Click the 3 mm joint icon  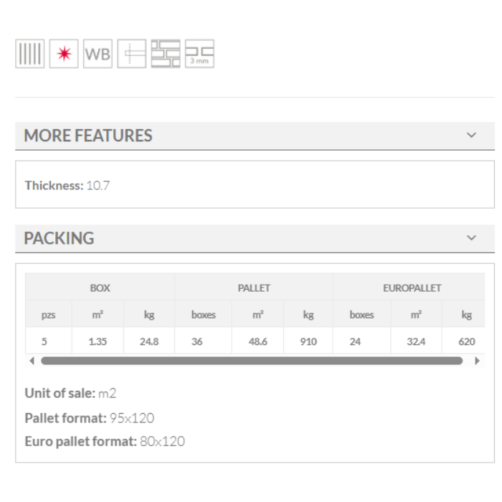pyautogui.click(x=199, y=54)
